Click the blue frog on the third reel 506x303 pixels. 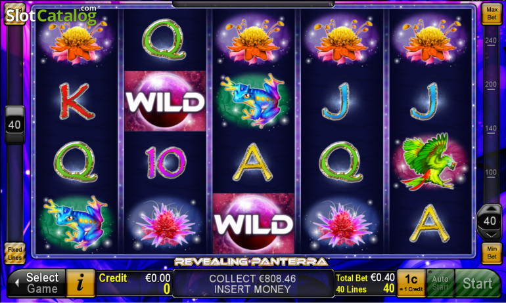tap(253, 100)
